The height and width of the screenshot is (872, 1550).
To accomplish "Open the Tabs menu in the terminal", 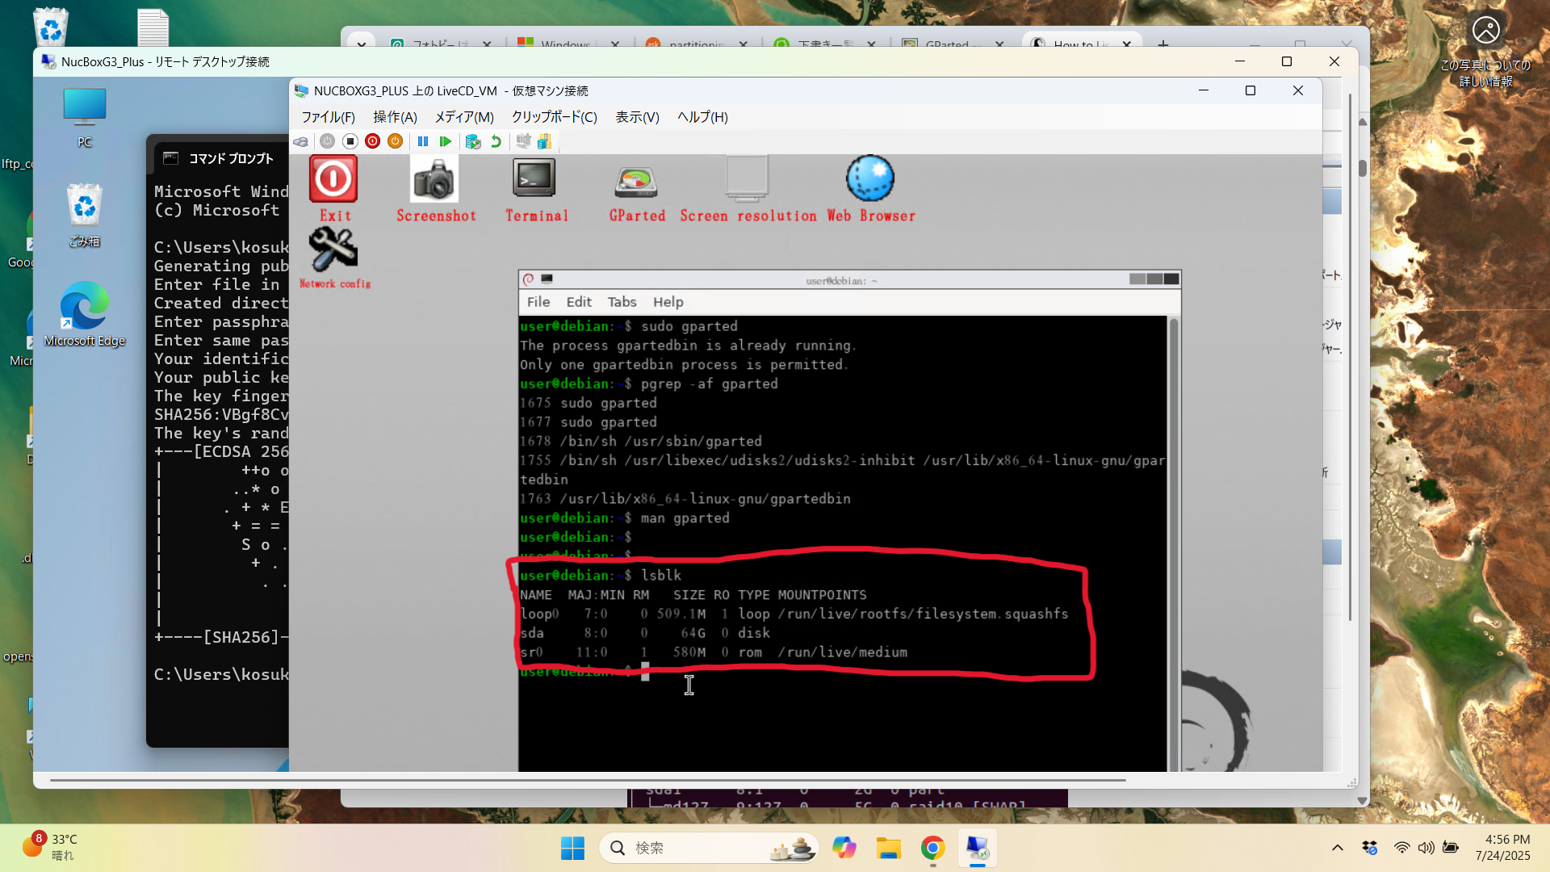I will click(622, 301).
